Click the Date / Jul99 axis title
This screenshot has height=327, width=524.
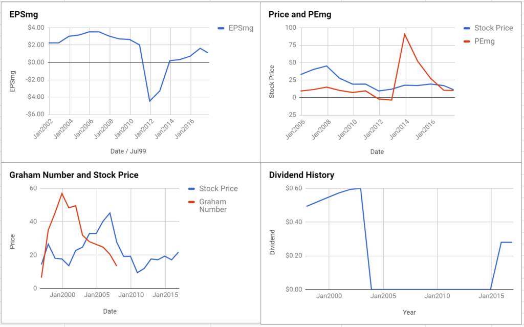[128, 151]
